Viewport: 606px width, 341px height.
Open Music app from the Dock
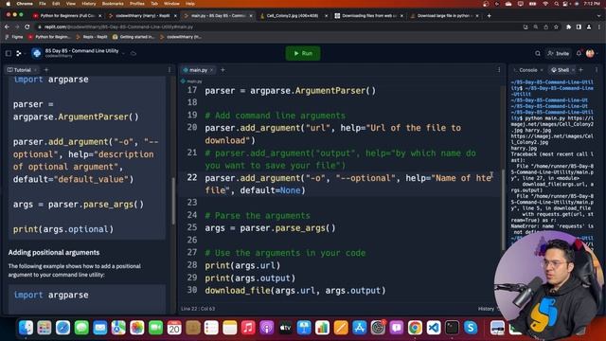coord(248,328)
